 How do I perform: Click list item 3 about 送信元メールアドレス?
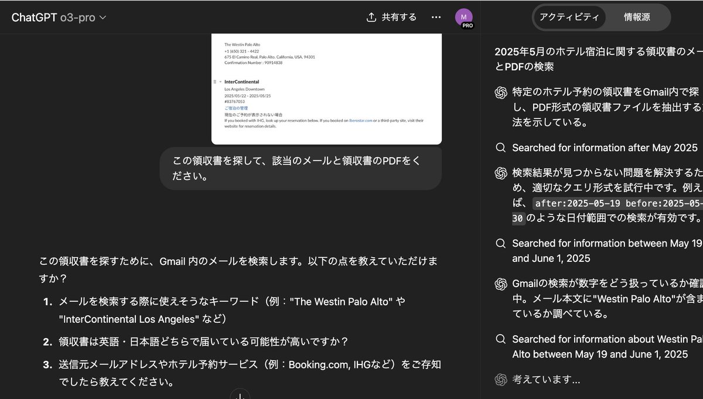coord(250,373)
